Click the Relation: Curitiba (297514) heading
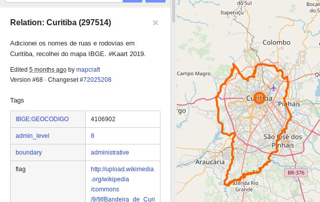This screenshot has height=202, width=320. pos(61,22)
